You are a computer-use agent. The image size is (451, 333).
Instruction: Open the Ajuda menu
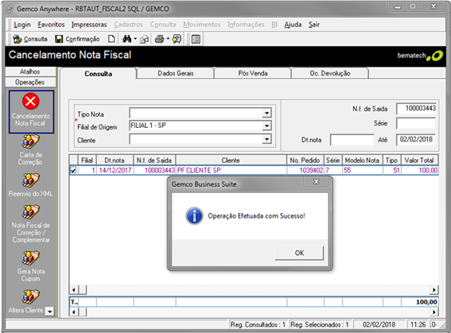pyautogui.click(x=293, y=25)
